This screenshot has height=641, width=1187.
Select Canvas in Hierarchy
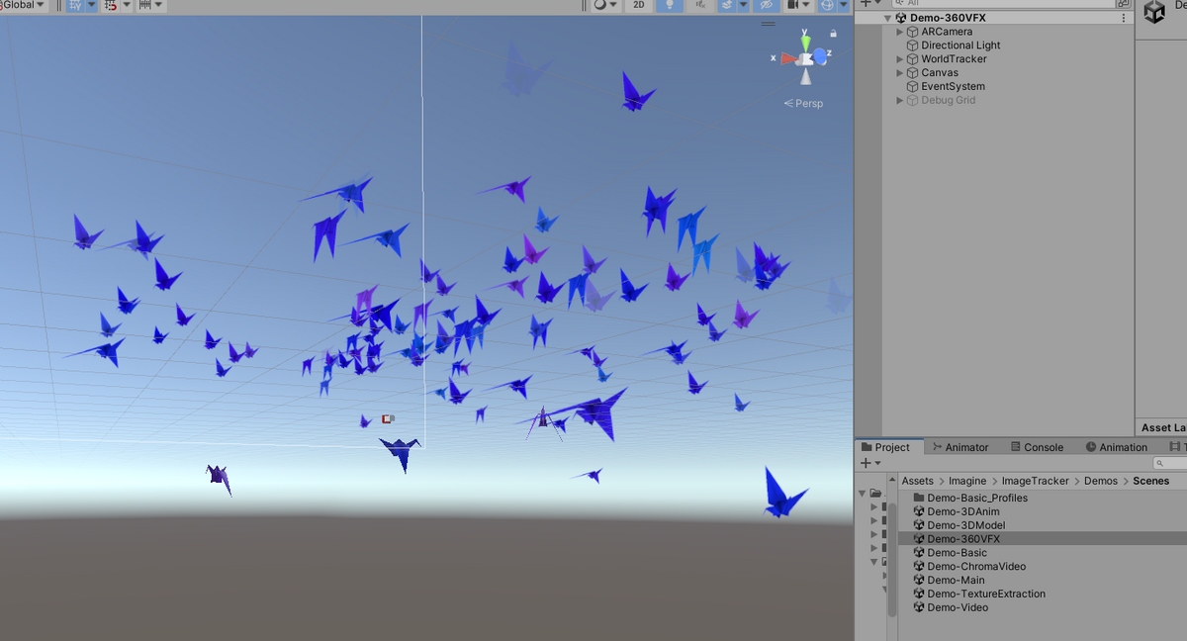pos(940,73)
